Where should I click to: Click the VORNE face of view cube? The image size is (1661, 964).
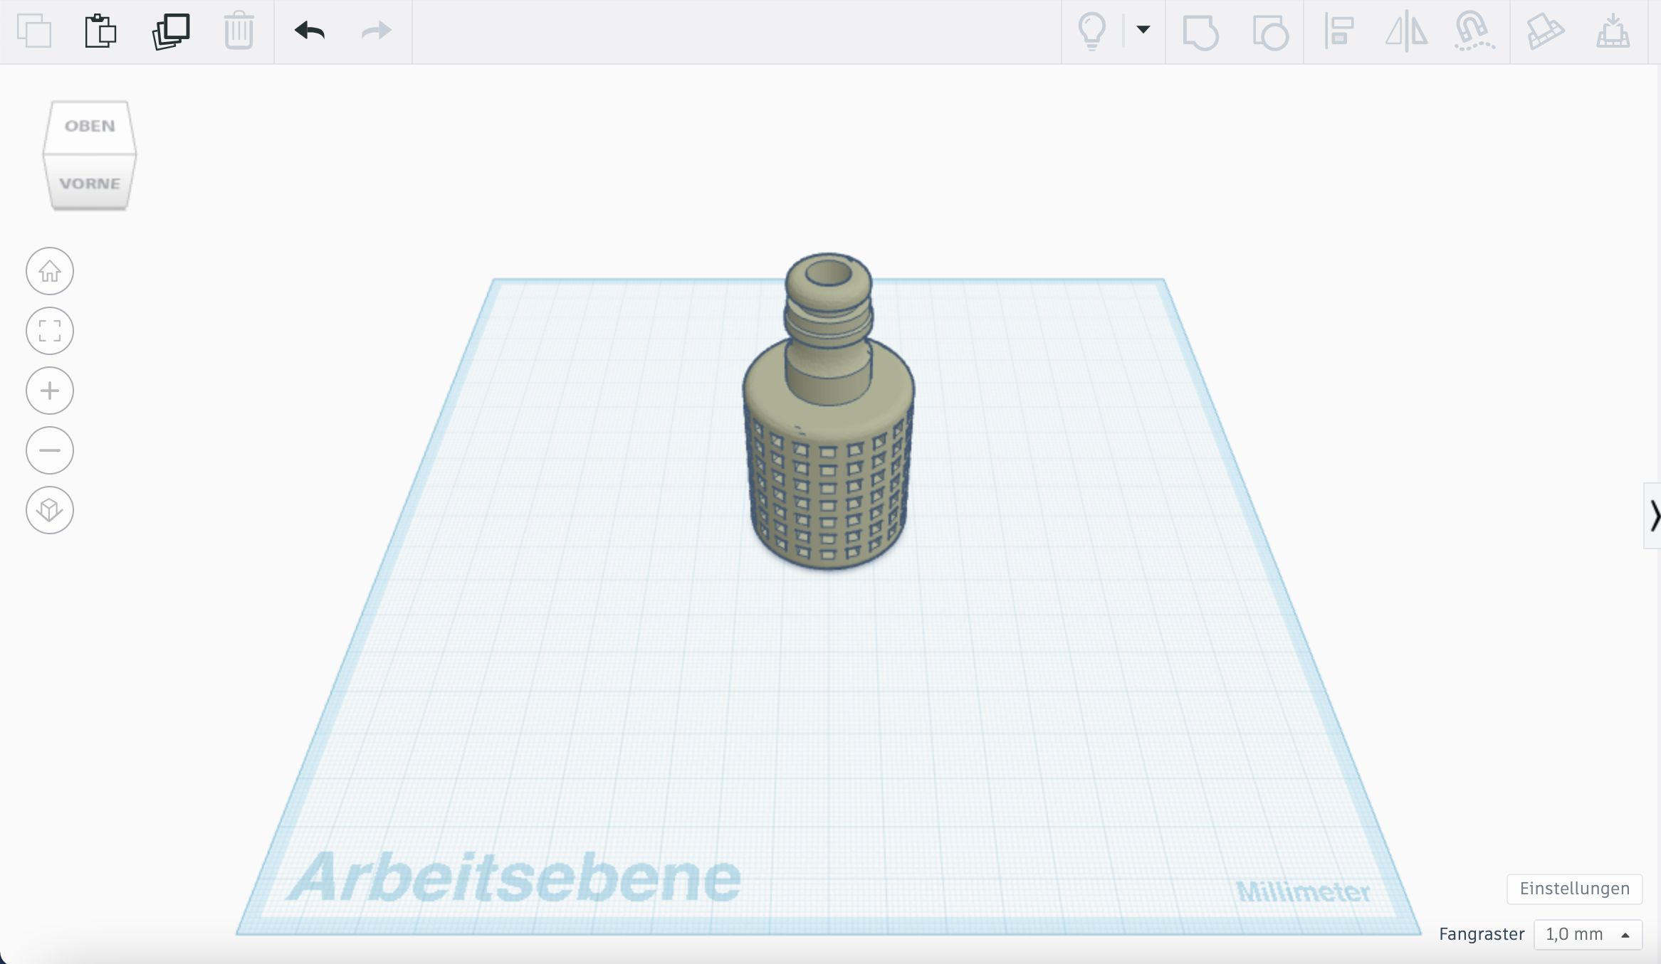point(90,182)
